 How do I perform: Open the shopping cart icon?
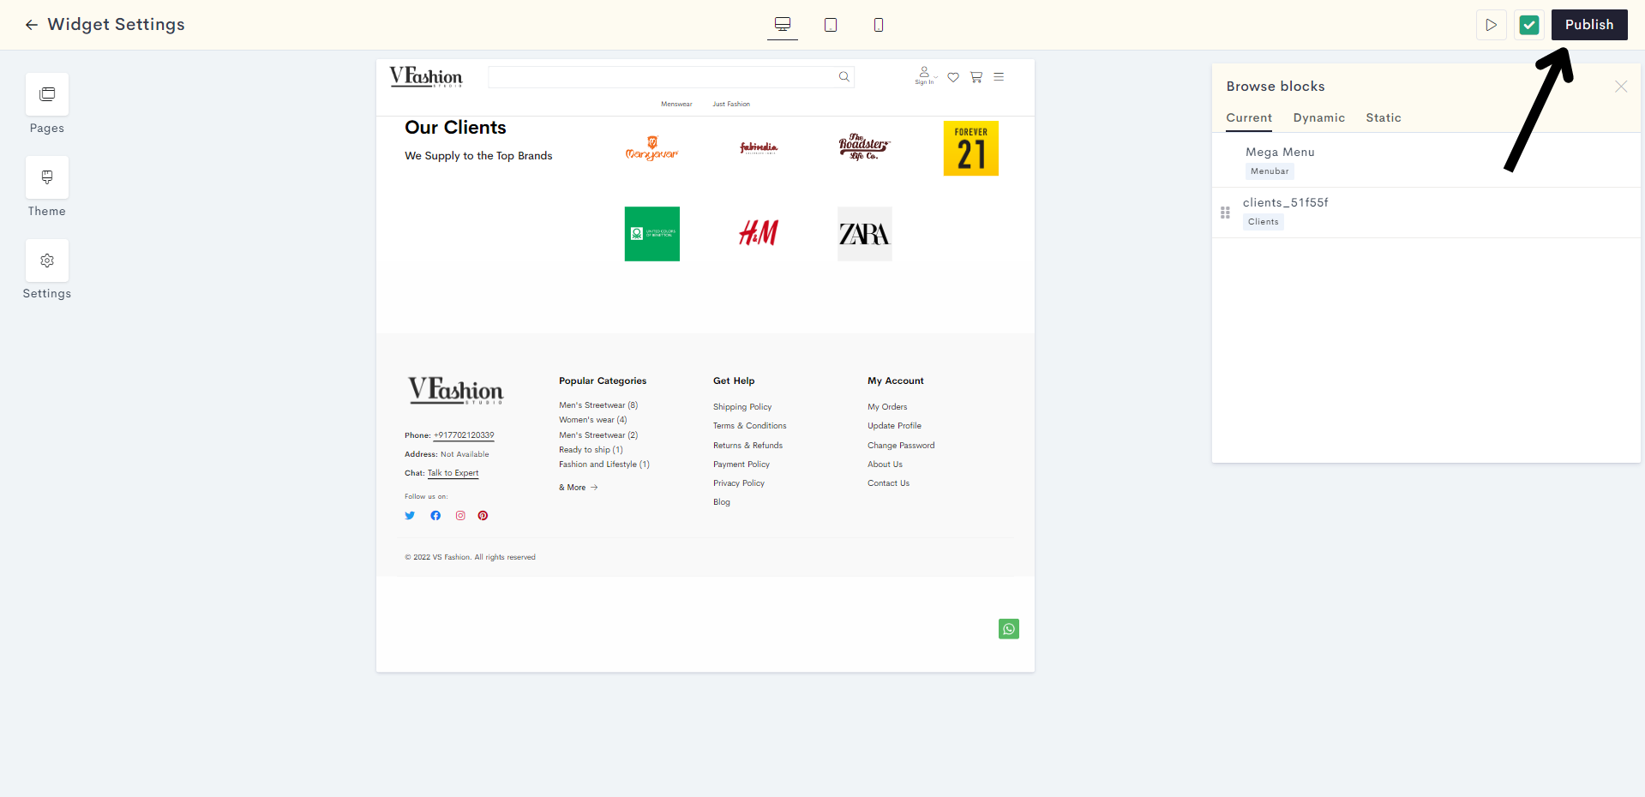[976, 77]
